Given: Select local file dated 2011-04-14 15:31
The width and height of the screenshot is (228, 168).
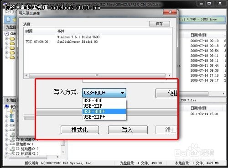Looking at the screenshot, I should (x=204, y=114).
